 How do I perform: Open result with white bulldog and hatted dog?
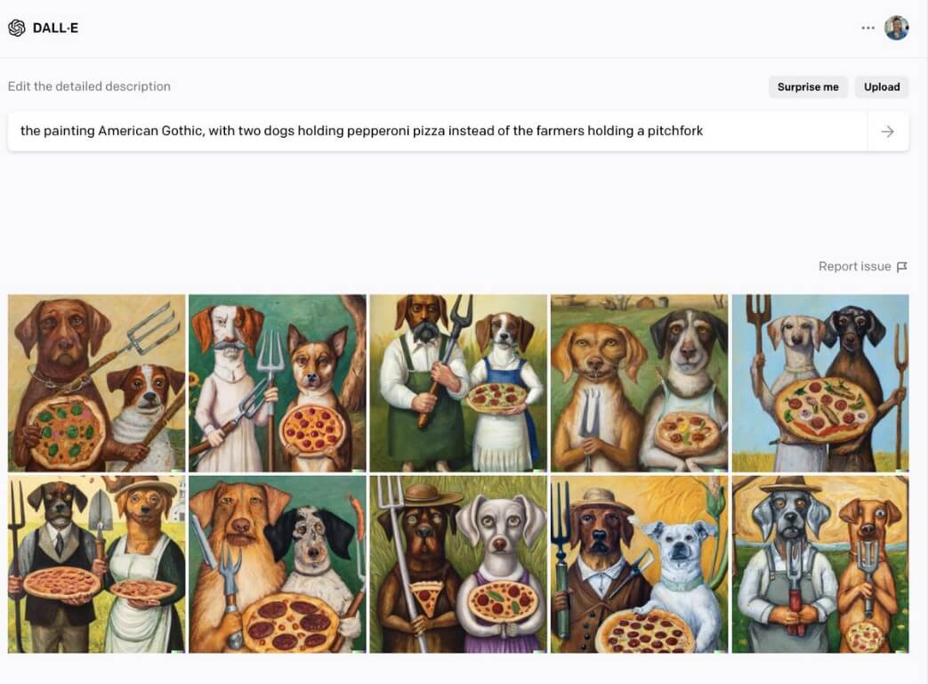coord(639,565)
